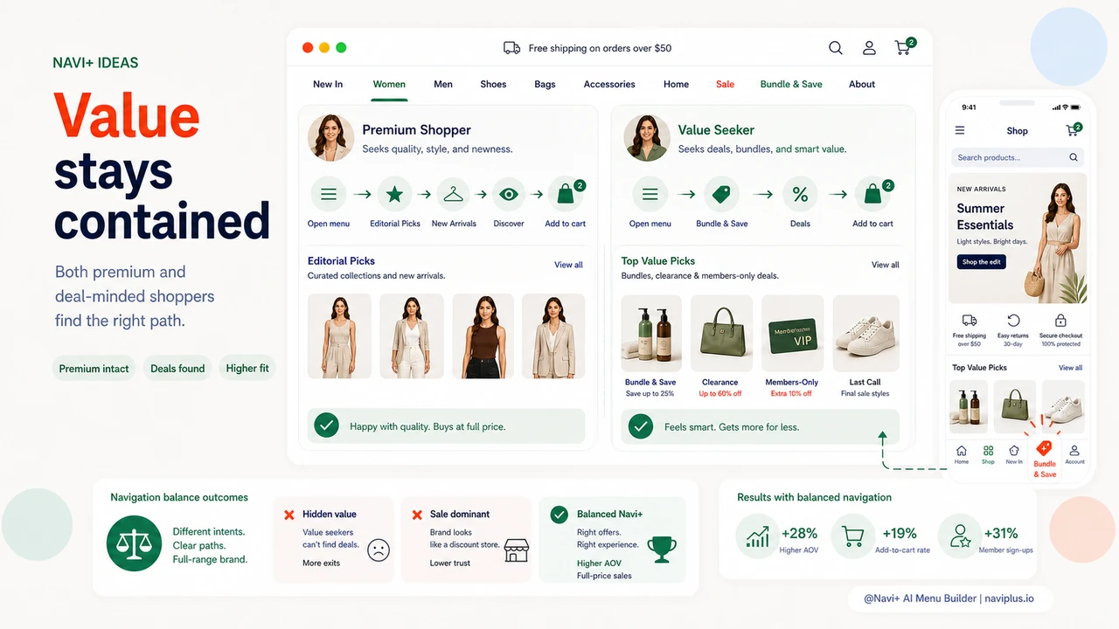
Task: Select the Deals percent icon
Action: tap(800, 194)
